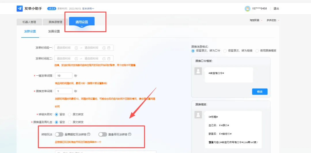The height and width of the screenshot is (153, 311).
Task: Click the 跟推消息格式 label
Action: 200,46
